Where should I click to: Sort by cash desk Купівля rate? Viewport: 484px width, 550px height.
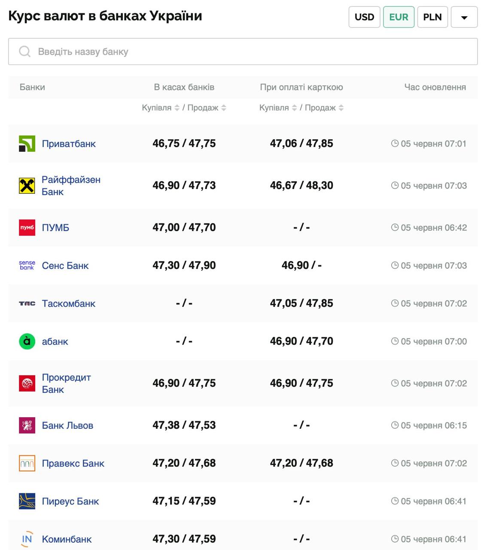click(x=177, y=108)
